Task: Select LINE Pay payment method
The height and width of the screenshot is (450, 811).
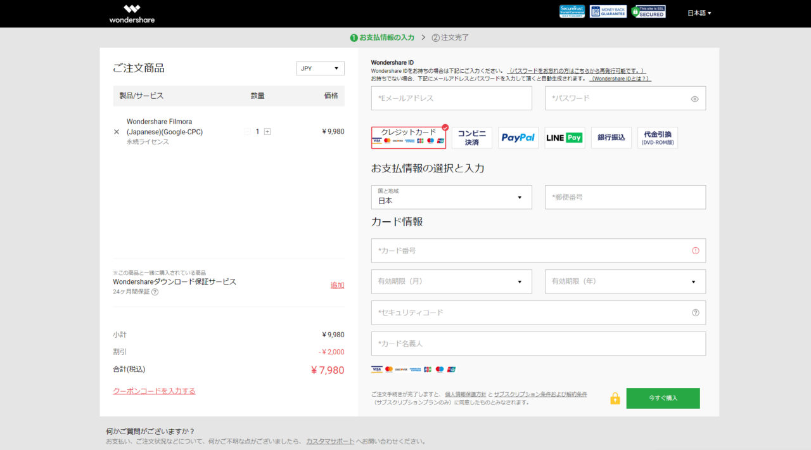Action: coord(565,138)
